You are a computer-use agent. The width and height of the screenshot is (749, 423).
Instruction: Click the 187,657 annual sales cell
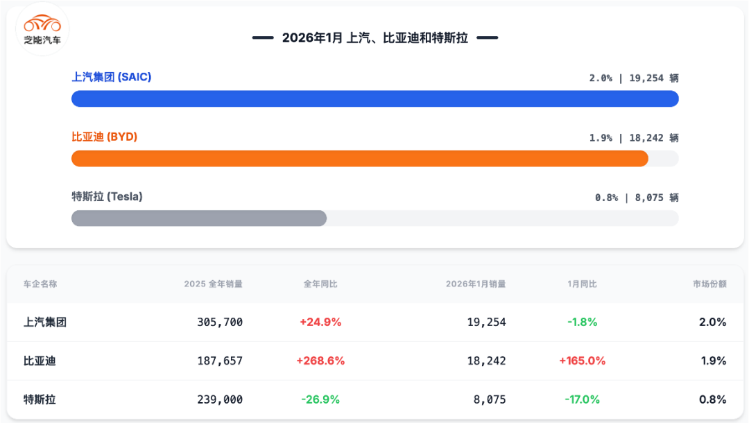(220, 361)
